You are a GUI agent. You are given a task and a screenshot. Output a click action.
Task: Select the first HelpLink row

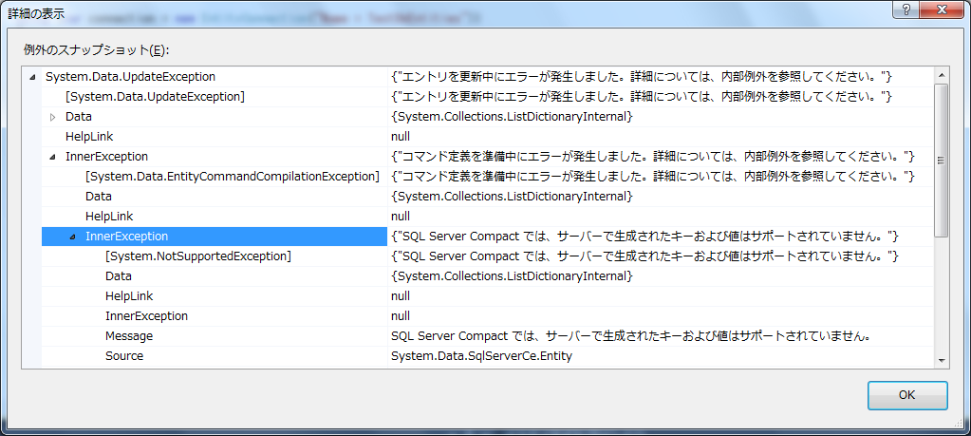click(x=487, y=137)
